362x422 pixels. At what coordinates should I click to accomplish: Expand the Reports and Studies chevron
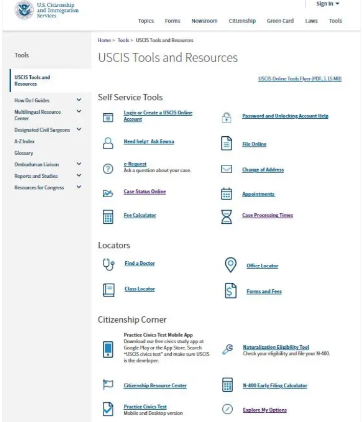pos(79,175)
